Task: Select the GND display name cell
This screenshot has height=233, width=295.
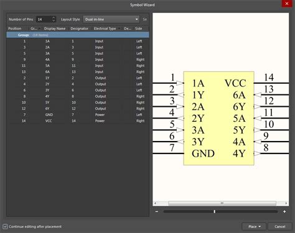Action: 49,115
